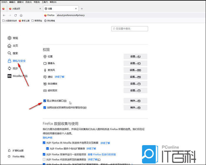
Task: Open 京东商城 bookmark
Action: pyautogui.click(x=49, y=21)
